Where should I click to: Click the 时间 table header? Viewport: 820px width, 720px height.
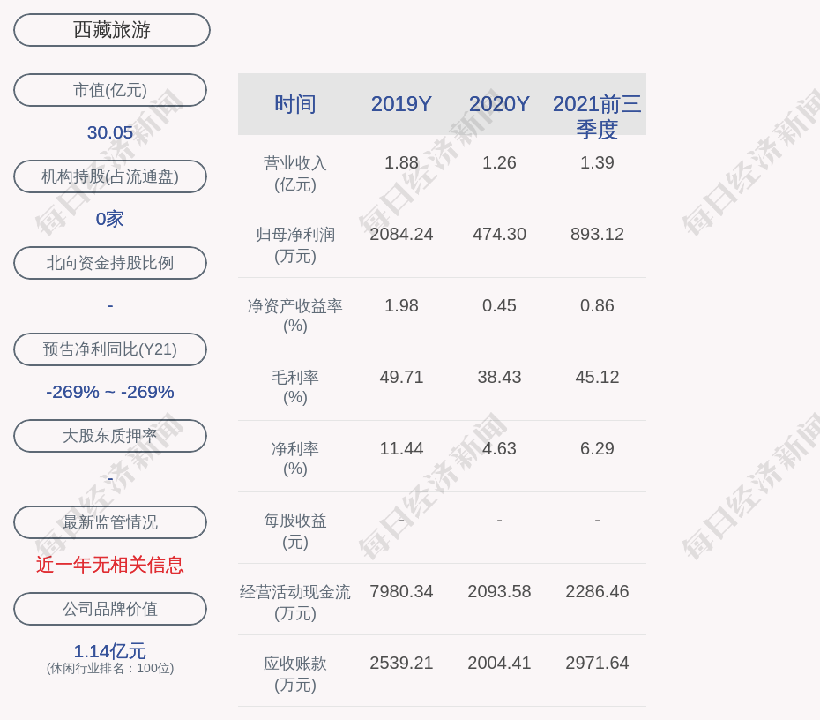click(295, 104)
